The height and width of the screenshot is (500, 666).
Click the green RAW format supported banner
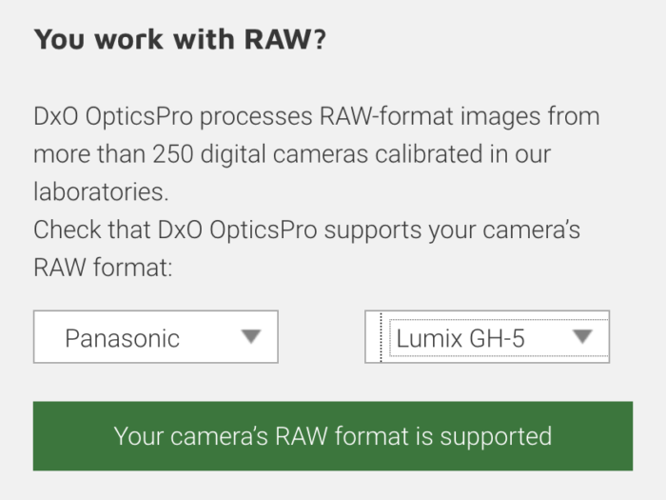coord(332,436)
